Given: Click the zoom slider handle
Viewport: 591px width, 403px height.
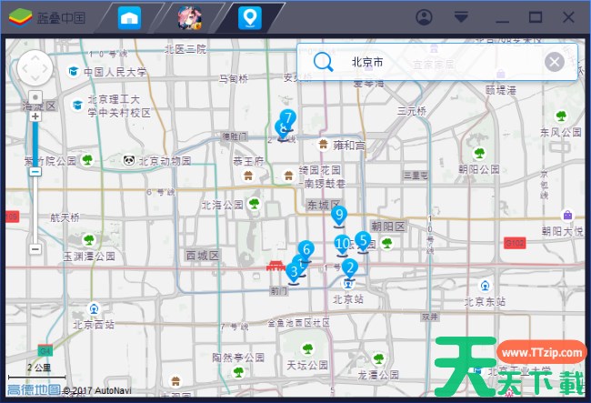Looking at the screenshot, I should pos(35,172).
